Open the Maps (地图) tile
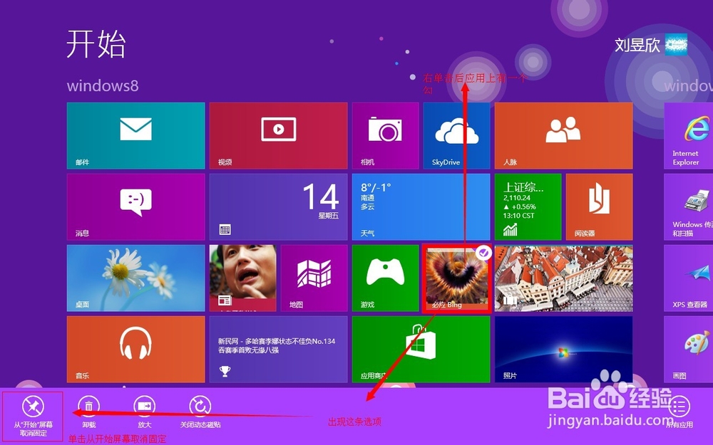 [314, 278]
